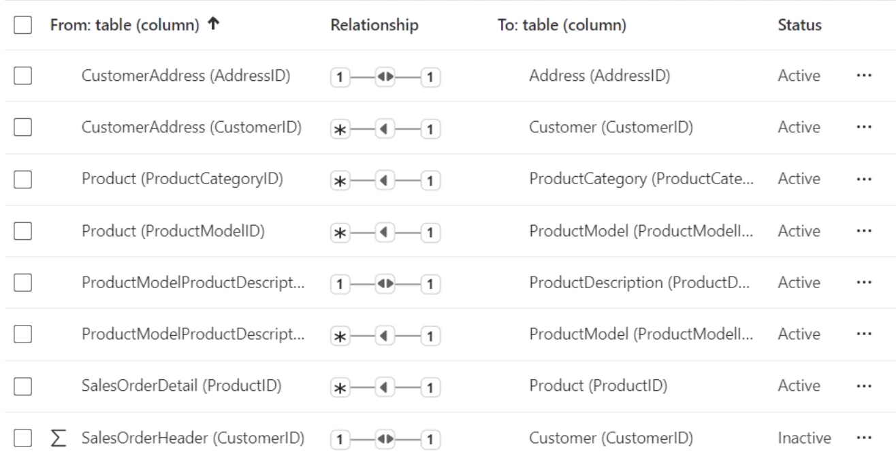Click one-to-one relationship icon for CustomerAddress (AddressID)
The image size is (896, 473).
tap(386, 76)
